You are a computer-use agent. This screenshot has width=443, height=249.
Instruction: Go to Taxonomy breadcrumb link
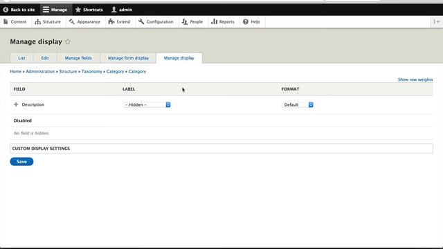[91, 71]
